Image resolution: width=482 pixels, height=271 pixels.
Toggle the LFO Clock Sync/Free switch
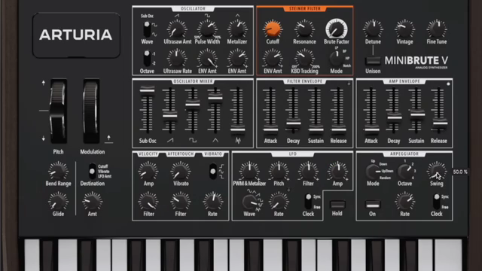coord(308,202)
